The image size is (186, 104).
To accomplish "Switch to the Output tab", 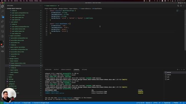I will coord(56,70).
